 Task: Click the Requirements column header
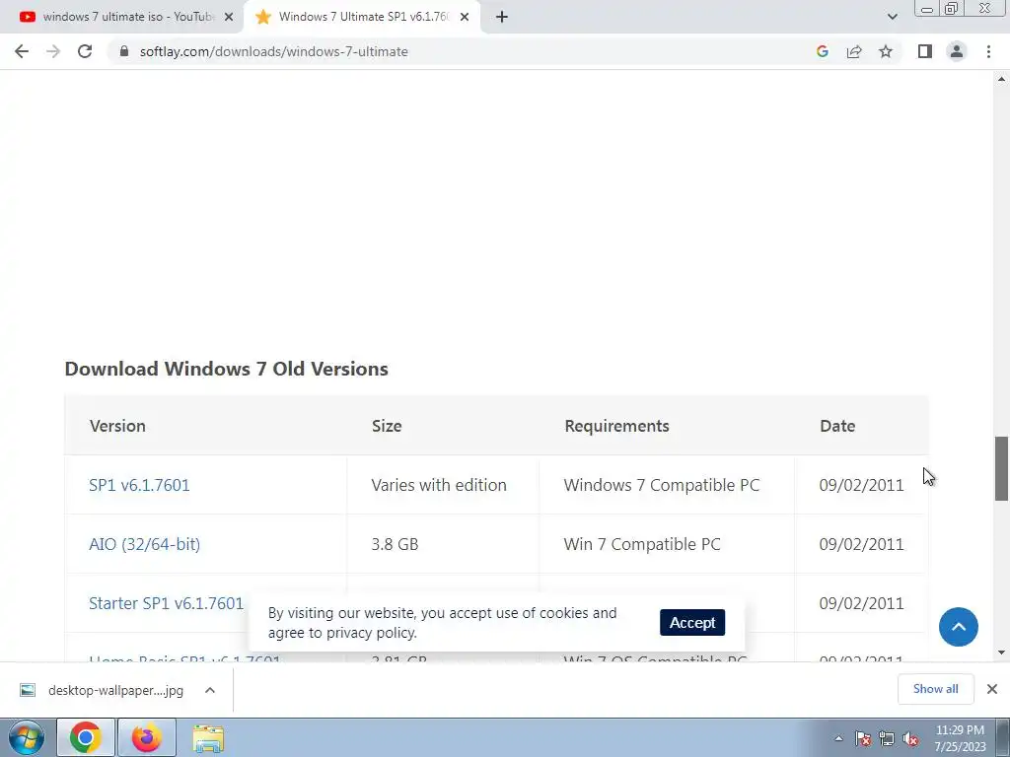tap(616, 426)
